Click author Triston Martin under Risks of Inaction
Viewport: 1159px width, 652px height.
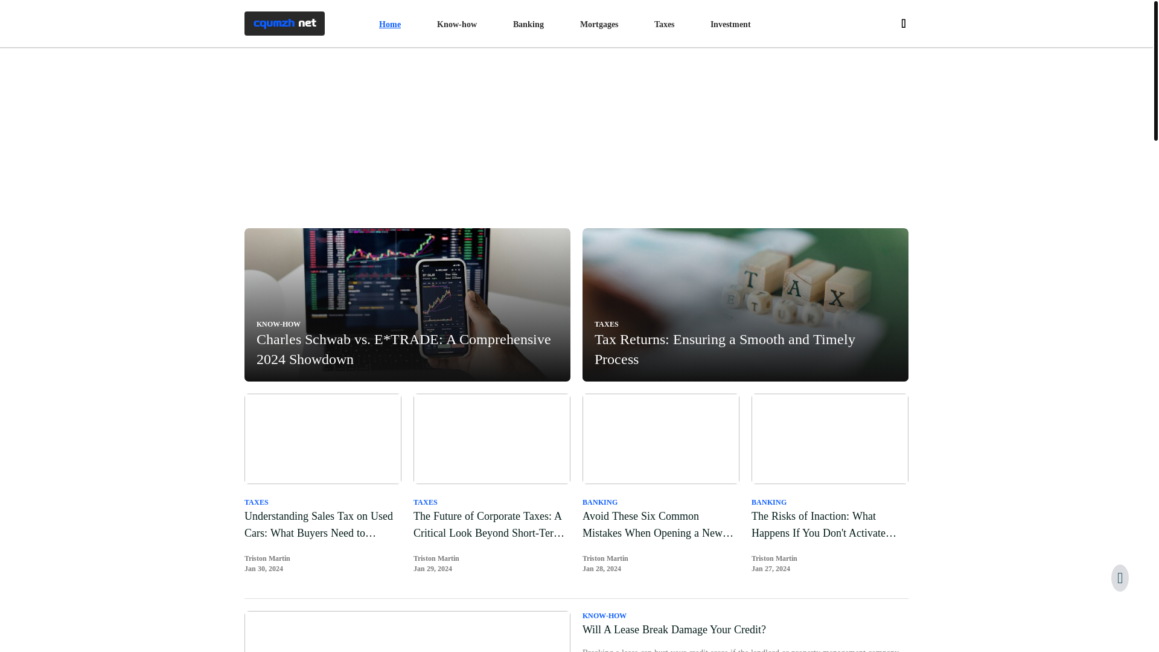tap(774, 558)
